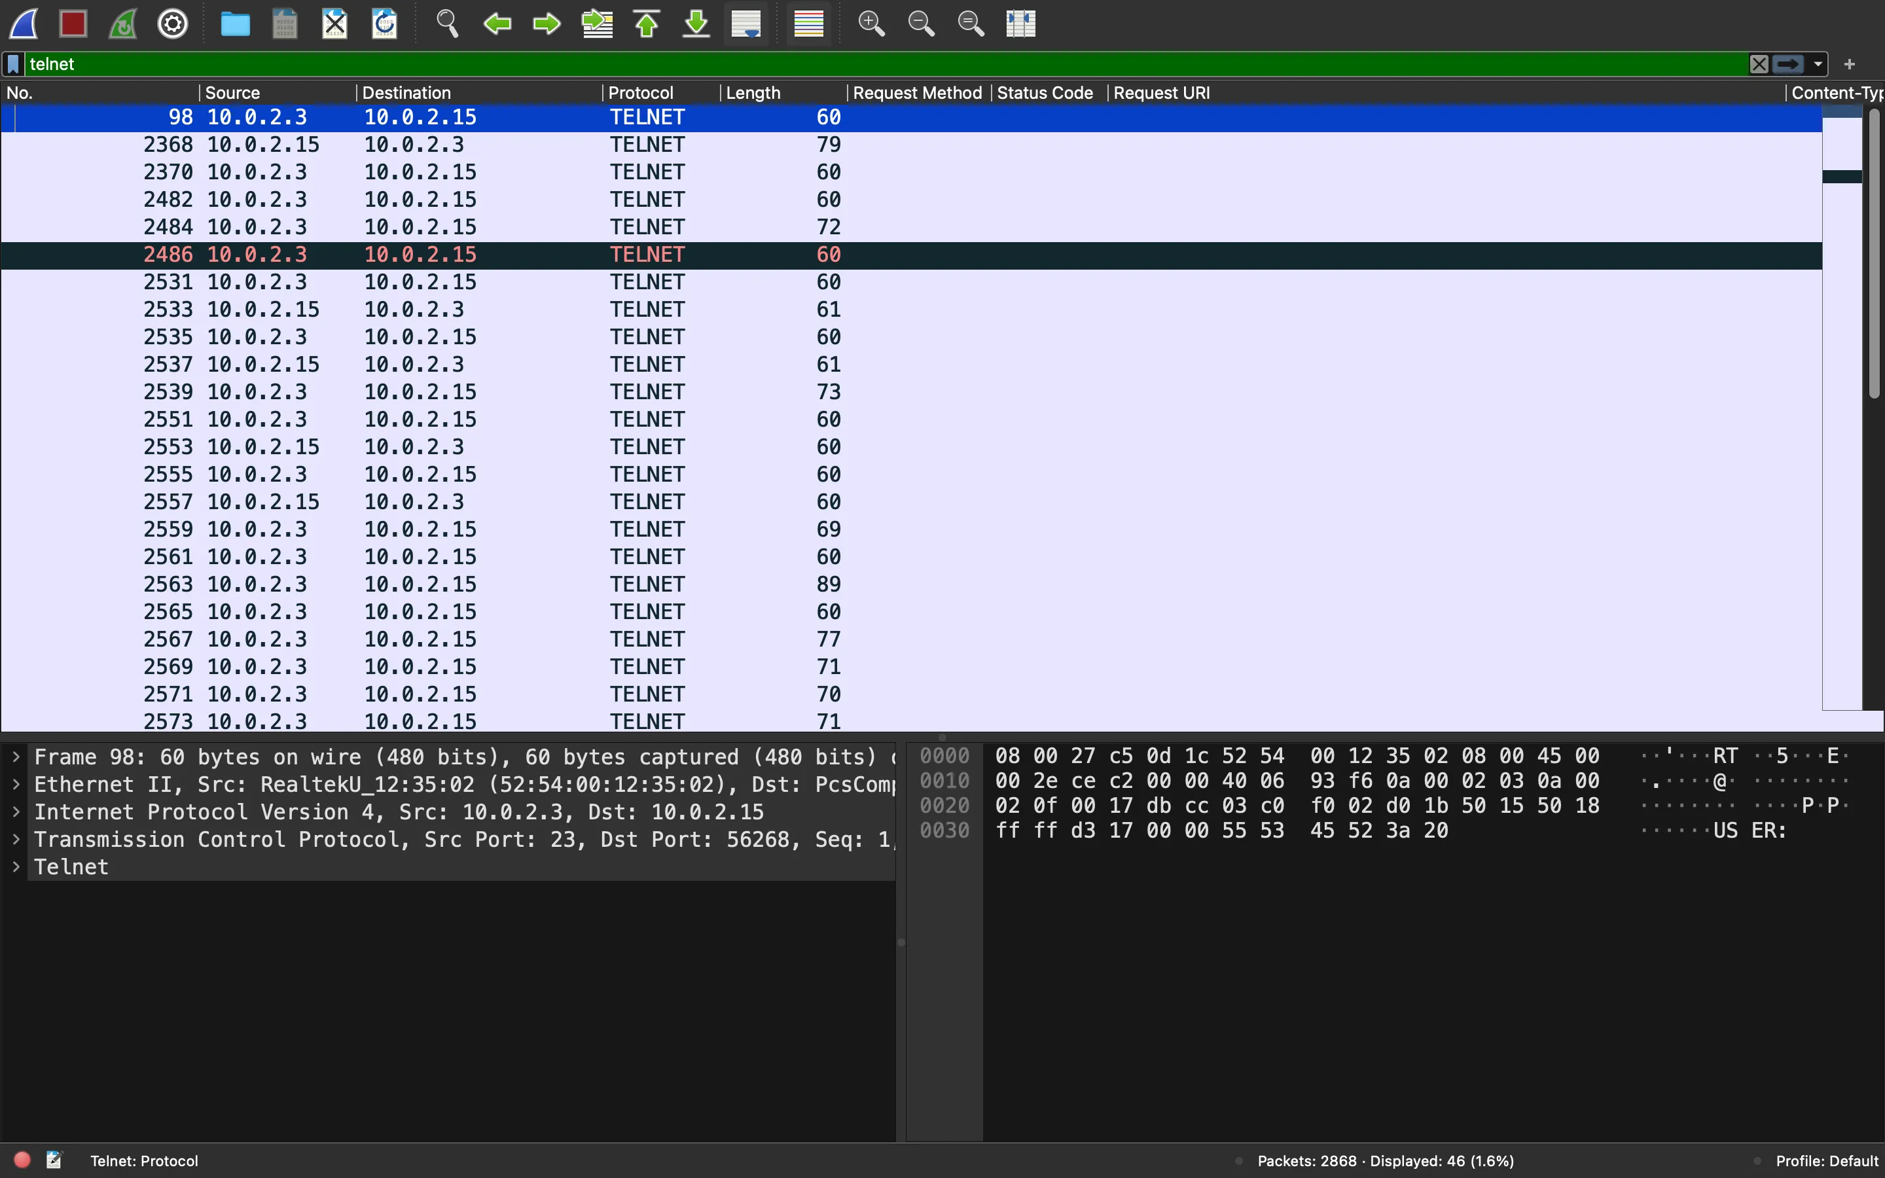The width and height of the screenshot is (1885, 1178).
Task: Click the close display filter X button
Action: tap(1759, 63)
